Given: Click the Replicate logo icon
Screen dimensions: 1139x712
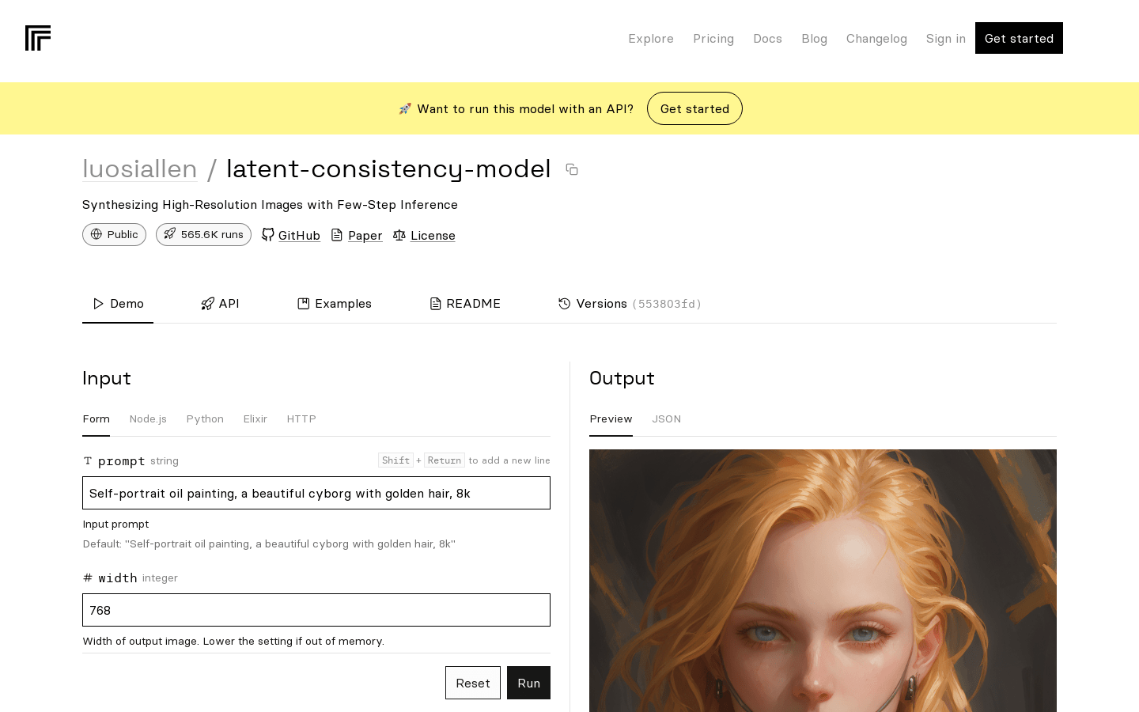Looking at the screenshot, I should [38, 38].
